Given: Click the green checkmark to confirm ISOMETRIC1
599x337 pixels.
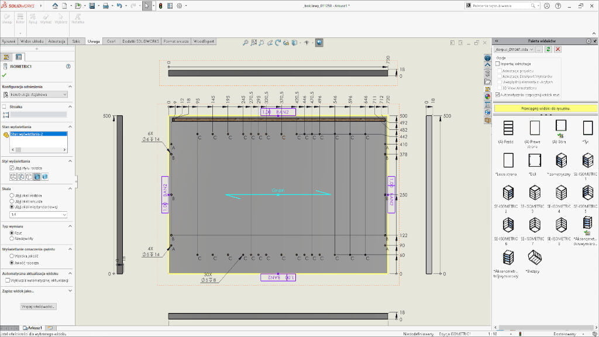Looking at the screenshot, I should coord(5,75).
